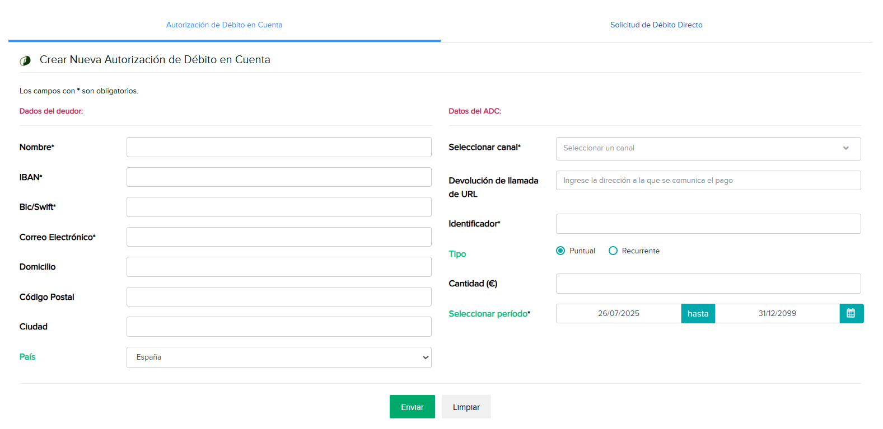Click the Código Postal field
Image resolution: width=883 pixels, height=429 pixels.
point(279,297)
